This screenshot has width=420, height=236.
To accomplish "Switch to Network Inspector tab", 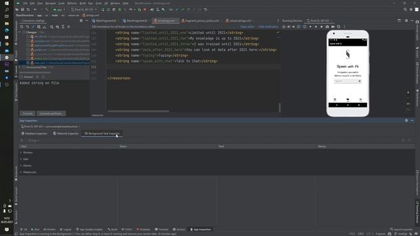I will click(66, 133).
